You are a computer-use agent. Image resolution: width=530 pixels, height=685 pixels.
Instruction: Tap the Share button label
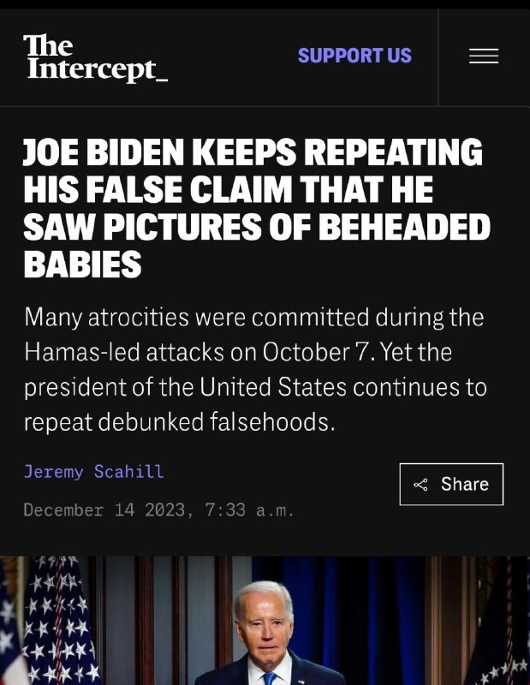click(x=464, y=484)
